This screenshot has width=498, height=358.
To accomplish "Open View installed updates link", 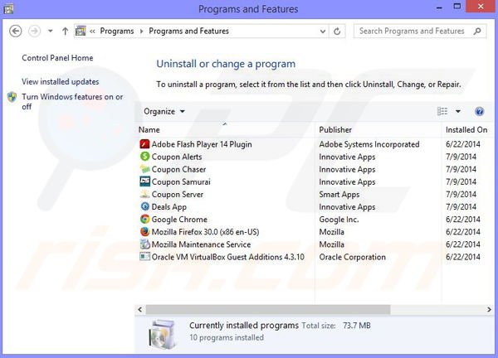I will (61, 82).
